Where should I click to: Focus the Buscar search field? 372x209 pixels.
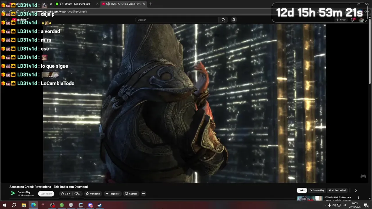point(177,20)
